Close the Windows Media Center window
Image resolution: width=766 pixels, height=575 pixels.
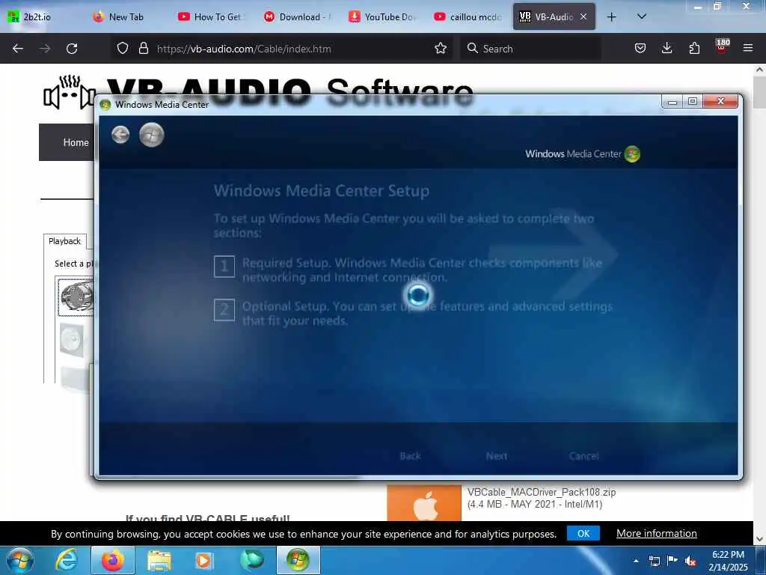click(720, 101)
